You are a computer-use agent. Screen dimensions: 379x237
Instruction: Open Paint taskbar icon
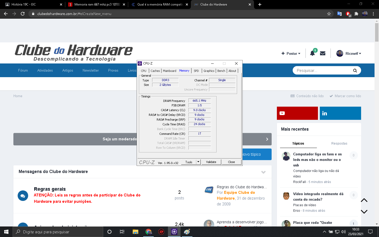tap(187, 232)
